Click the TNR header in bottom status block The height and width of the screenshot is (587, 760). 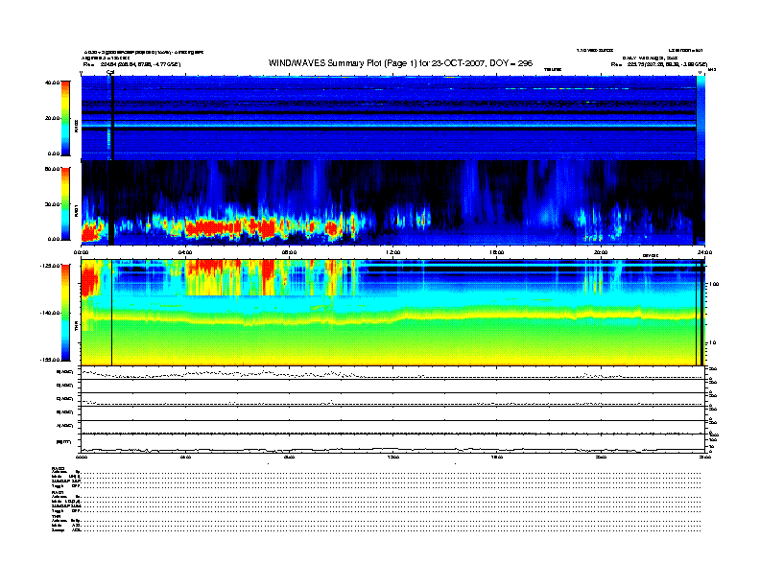56,516
